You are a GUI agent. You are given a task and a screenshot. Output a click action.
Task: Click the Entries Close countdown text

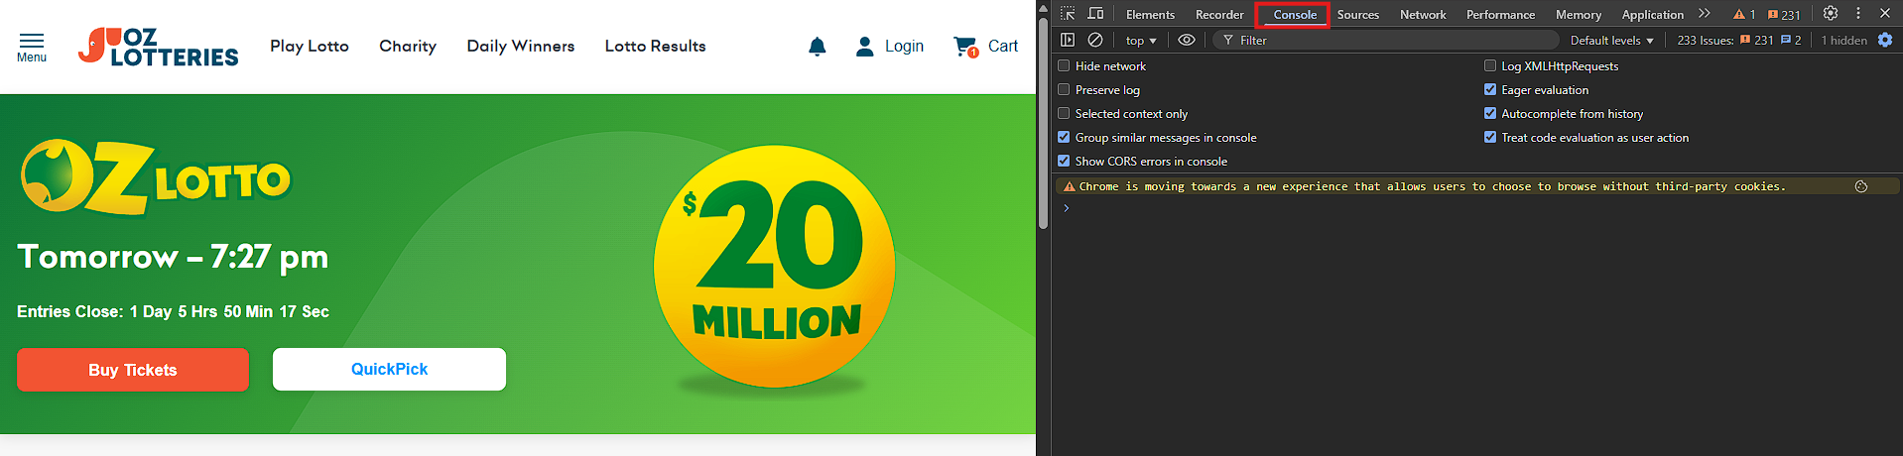(173, 311)
